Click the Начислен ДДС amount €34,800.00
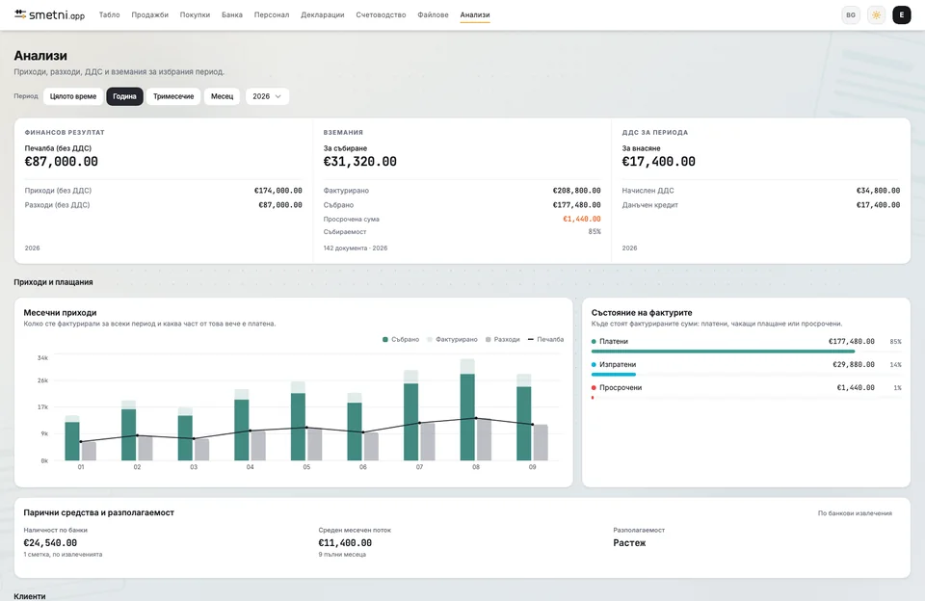Image resolution: width=925 pixels, height=601 pixels. tap(879, 191)
